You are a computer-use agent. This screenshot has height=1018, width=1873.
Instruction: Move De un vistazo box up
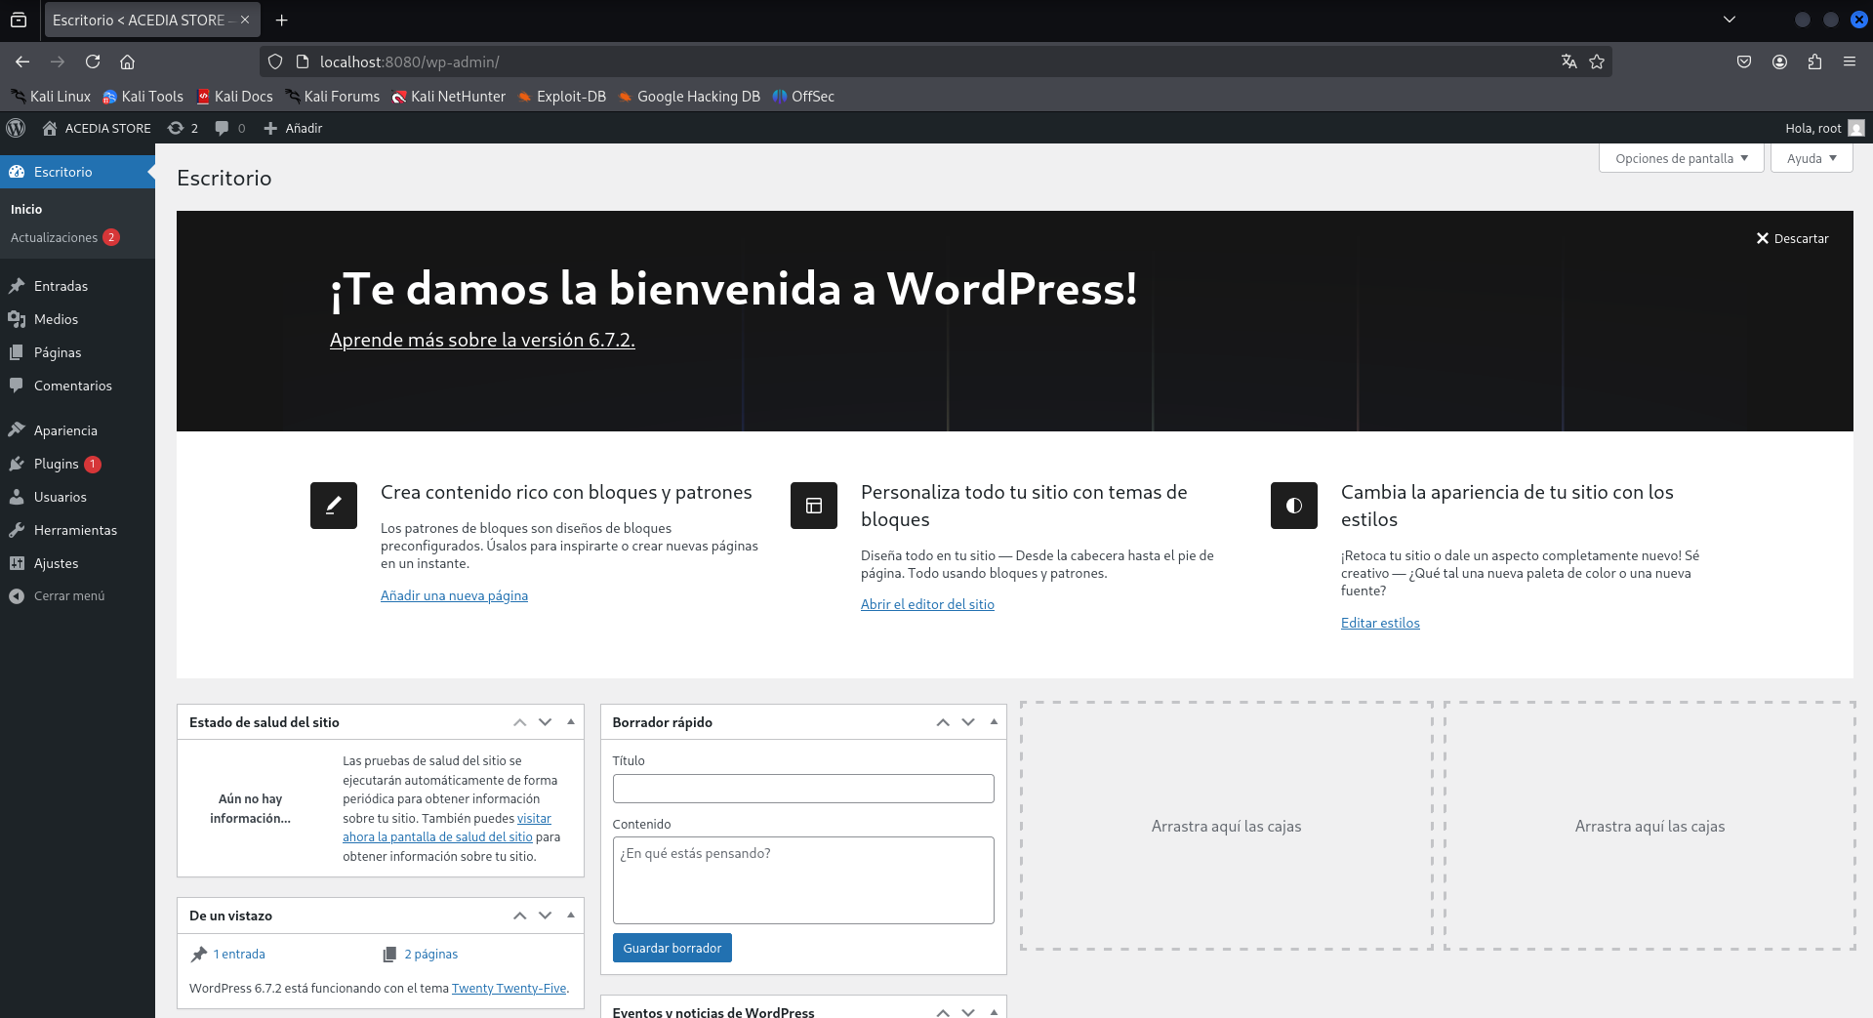point(519,916)
